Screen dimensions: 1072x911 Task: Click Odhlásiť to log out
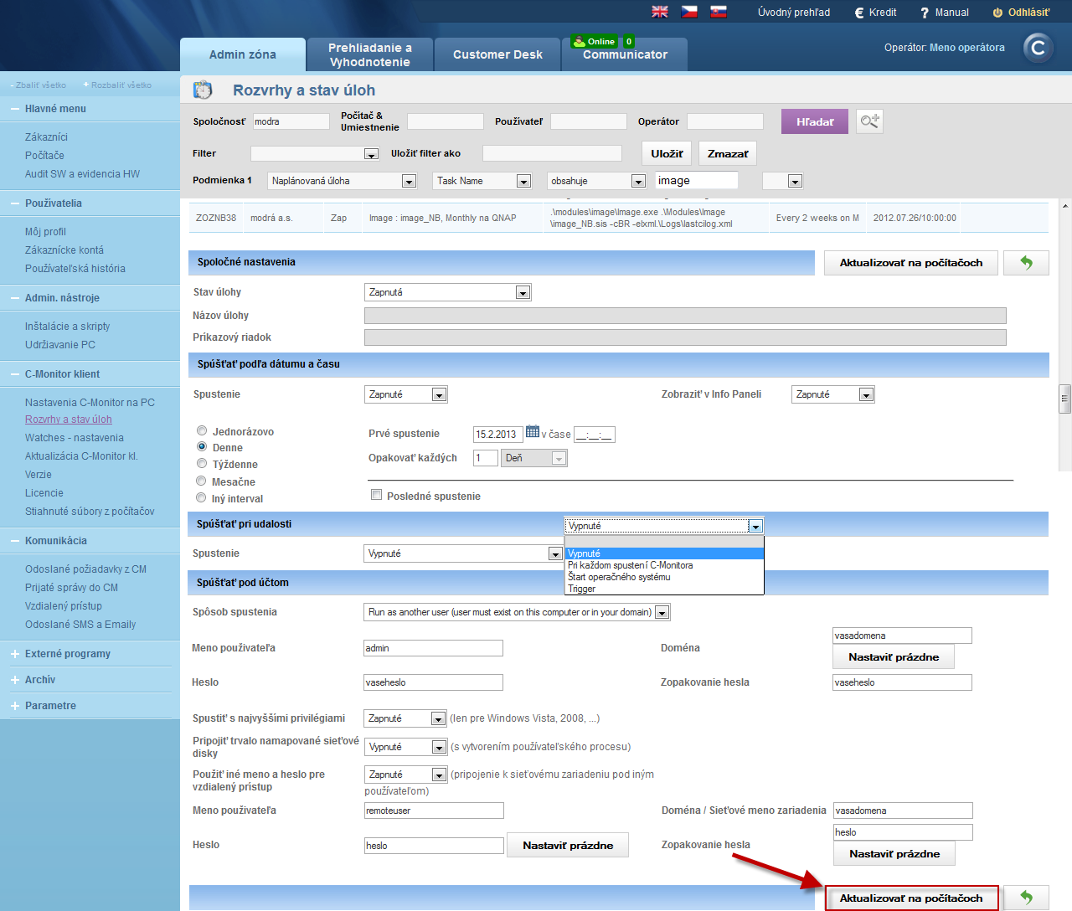coord(1021,13)
